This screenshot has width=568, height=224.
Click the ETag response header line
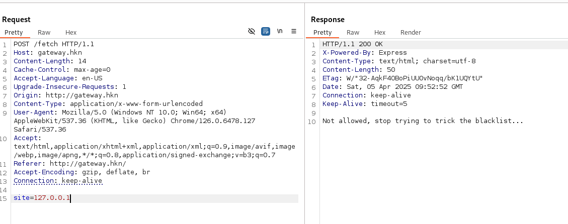pyautogui.click(x=402, y=78)
